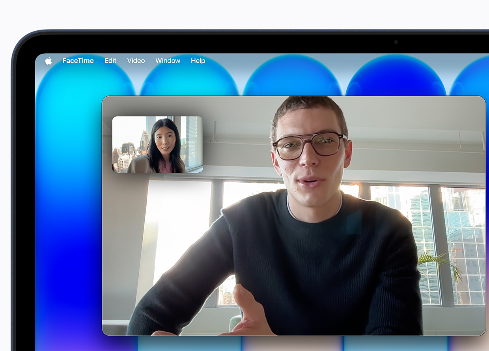Select the self-view thumbnail of the woman
The image size is (489, 351).
pos(157,145)
